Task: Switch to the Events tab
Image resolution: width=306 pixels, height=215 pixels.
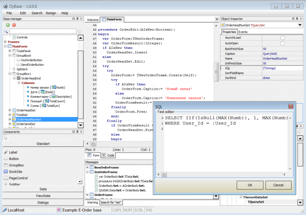Action: tap(243, 32)
